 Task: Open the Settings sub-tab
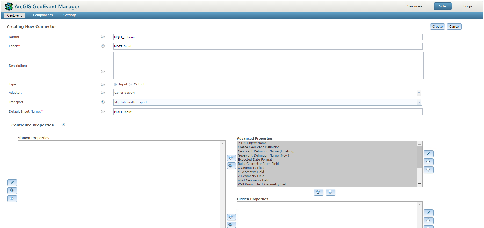coord(70,15)
